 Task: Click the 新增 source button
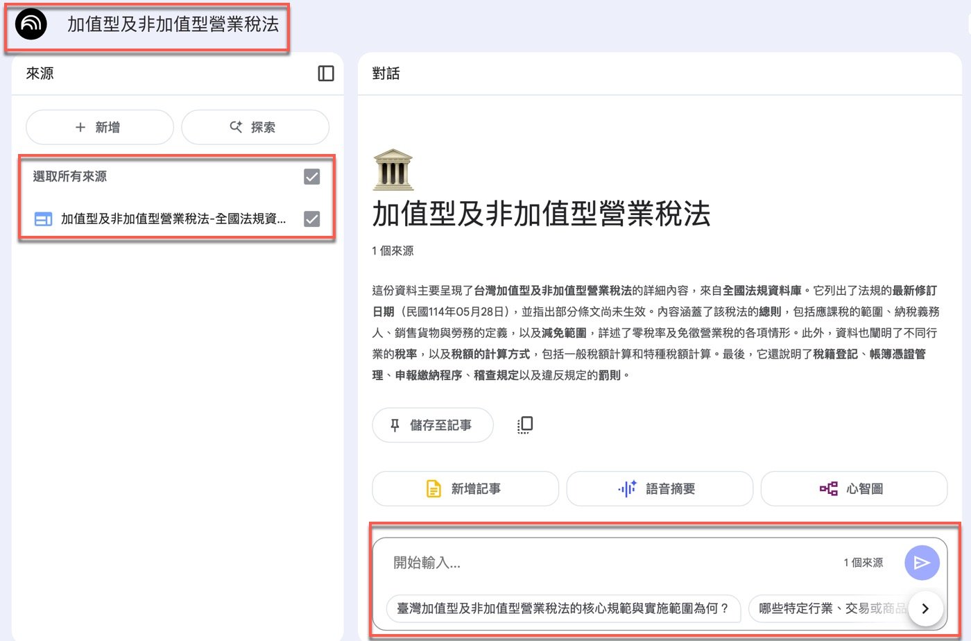[100, 127]
